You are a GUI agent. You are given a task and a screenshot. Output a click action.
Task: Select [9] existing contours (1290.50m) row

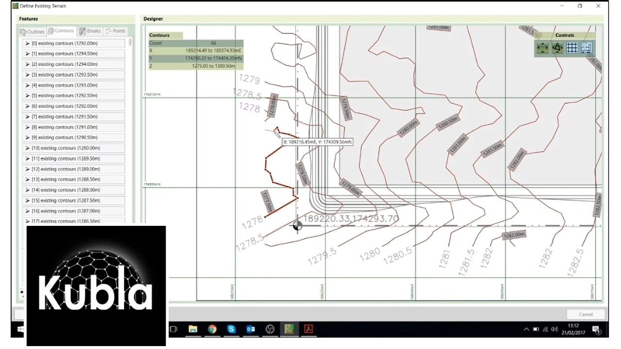point(73,138)
